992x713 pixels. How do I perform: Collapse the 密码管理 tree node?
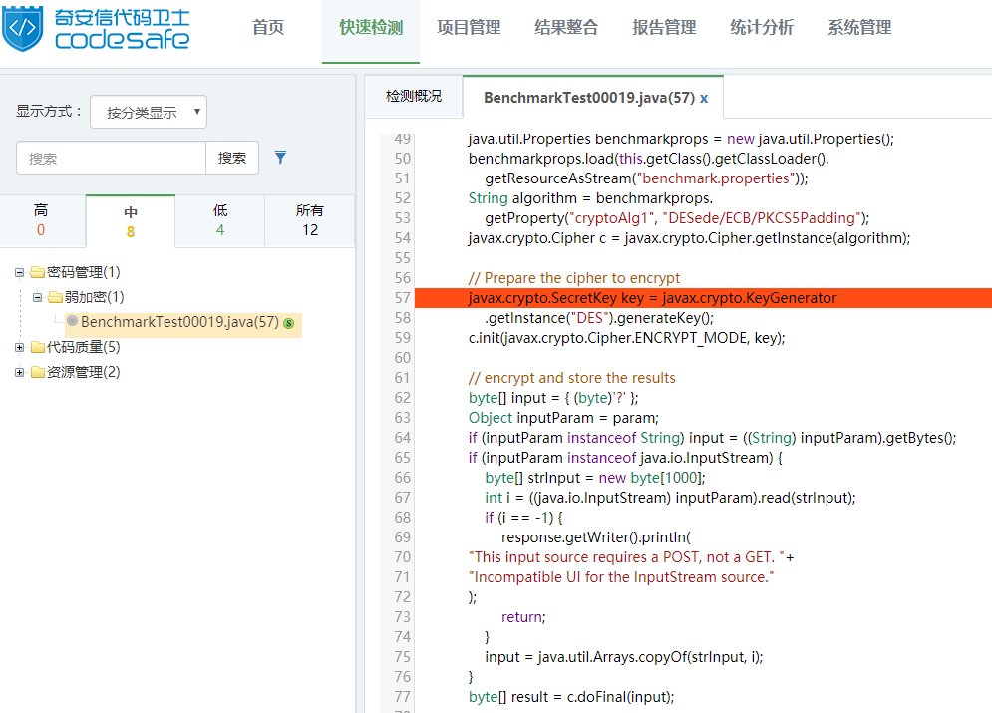20,272
